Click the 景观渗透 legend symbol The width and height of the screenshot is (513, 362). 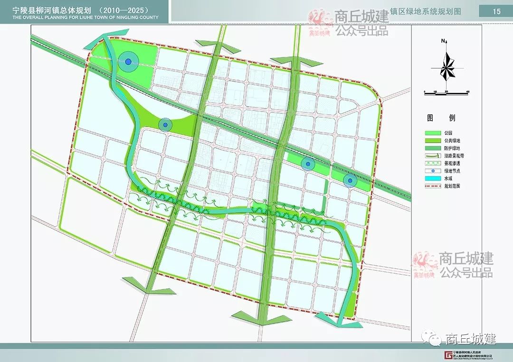pos(433,163)
